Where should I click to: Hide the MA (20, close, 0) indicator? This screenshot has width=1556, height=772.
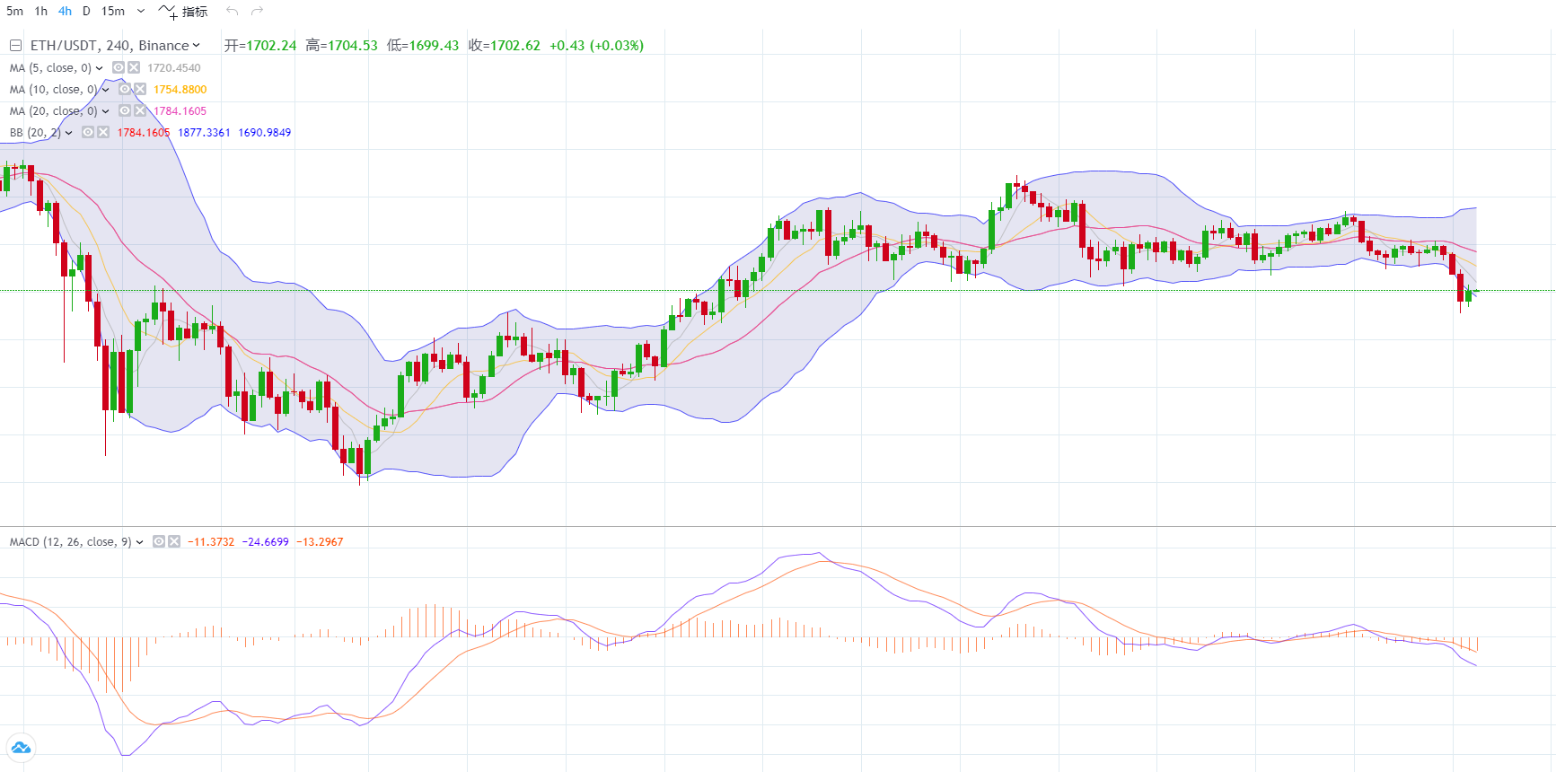125,110
